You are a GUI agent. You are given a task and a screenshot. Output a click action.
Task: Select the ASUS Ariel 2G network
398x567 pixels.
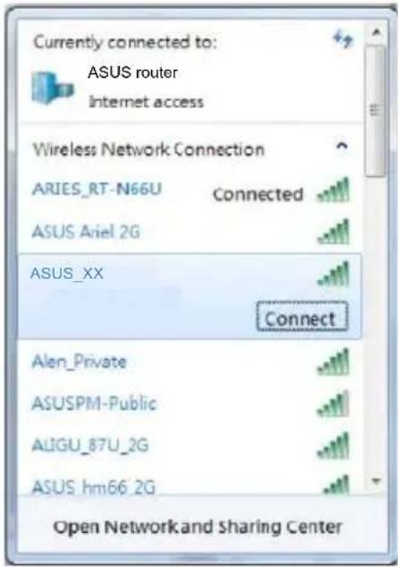click(x=191, y=233)
